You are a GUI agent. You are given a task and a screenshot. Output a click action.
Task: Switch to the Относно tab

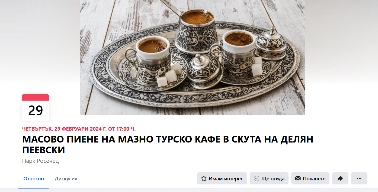point(34,179)
